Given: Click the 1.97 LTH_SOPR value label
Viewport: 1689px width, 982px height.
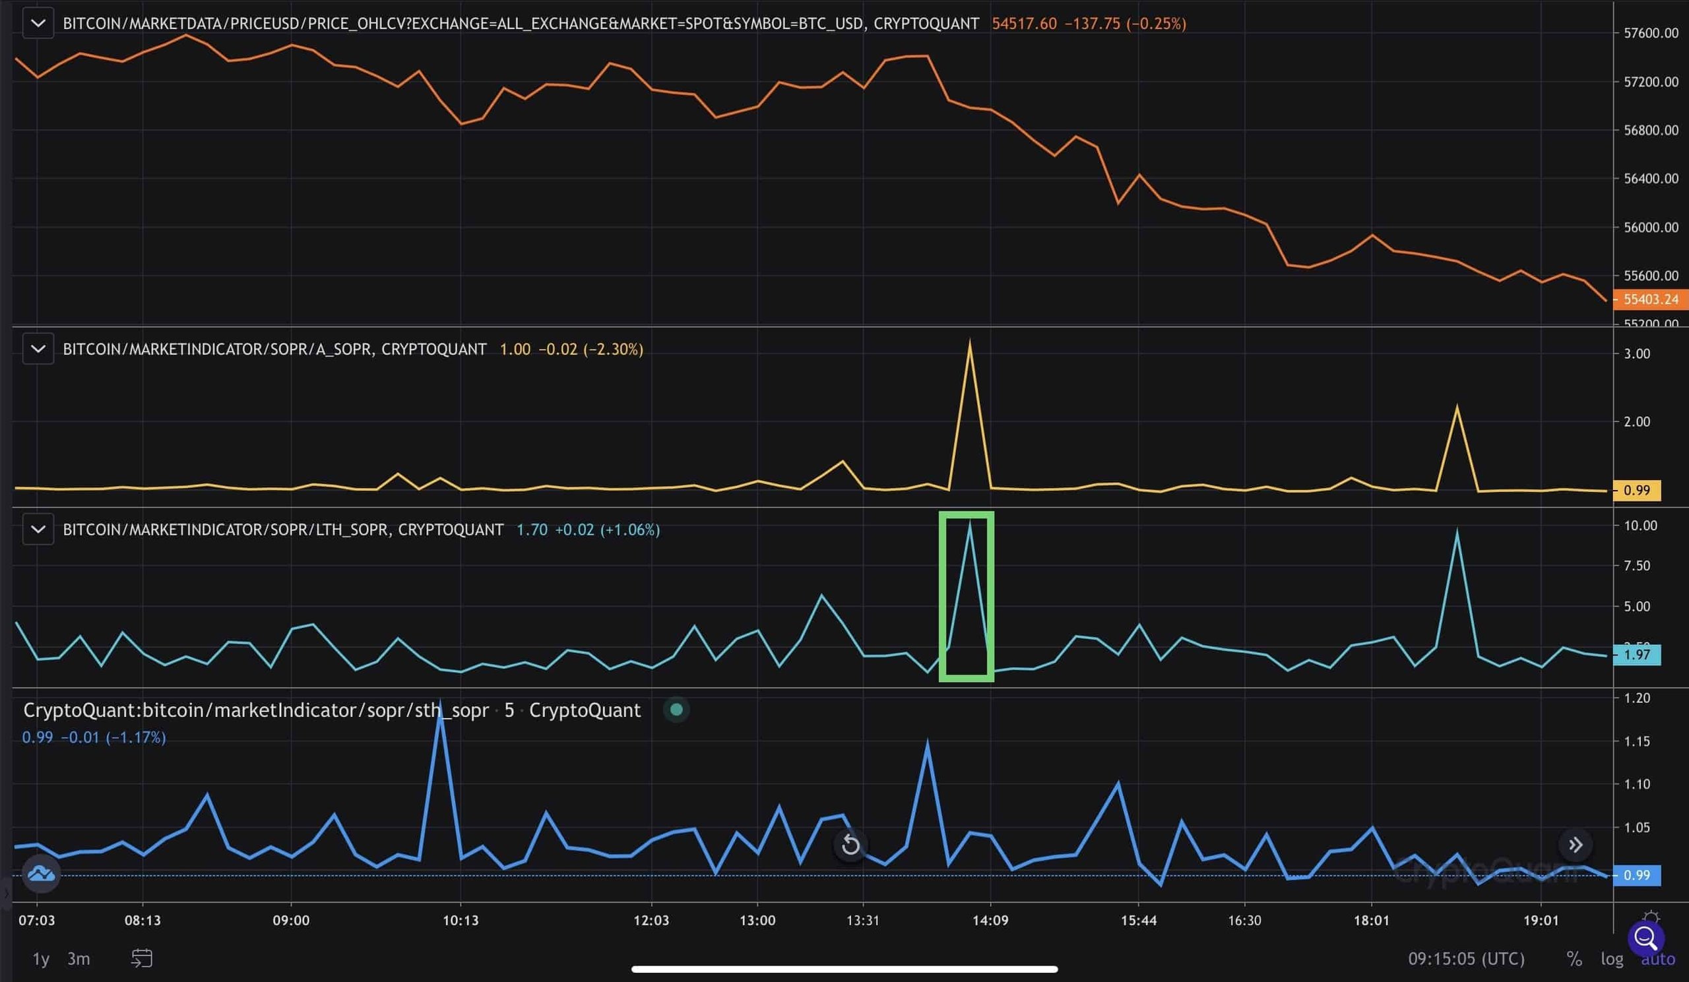Looking at the screenshot, I should (1636, 654).
